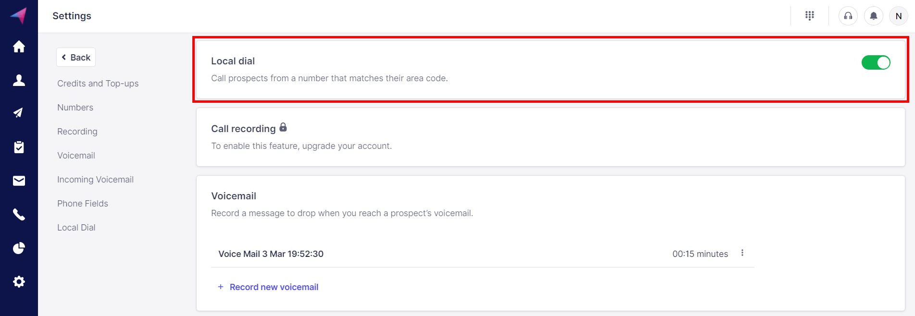The height and width of the screenshot is (316, 915).
Task: Open the Tasks clipboard icon
Action: point(19,147)
